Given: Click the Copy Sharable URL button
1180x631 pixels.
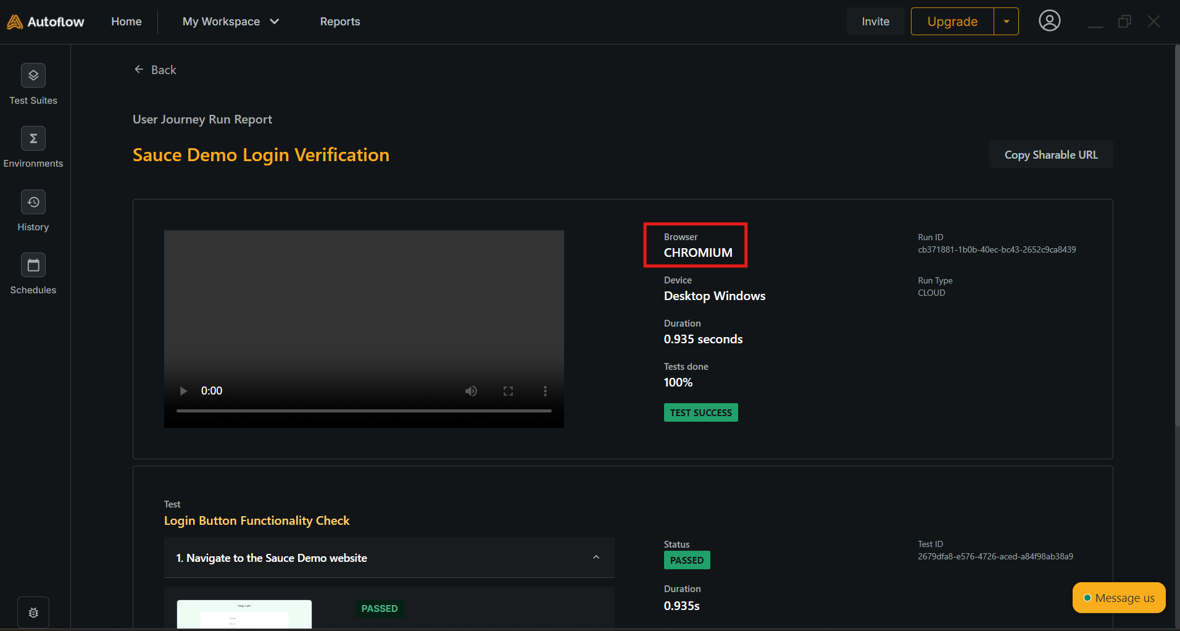Looking at the screenshot, I should point(1050,154).
